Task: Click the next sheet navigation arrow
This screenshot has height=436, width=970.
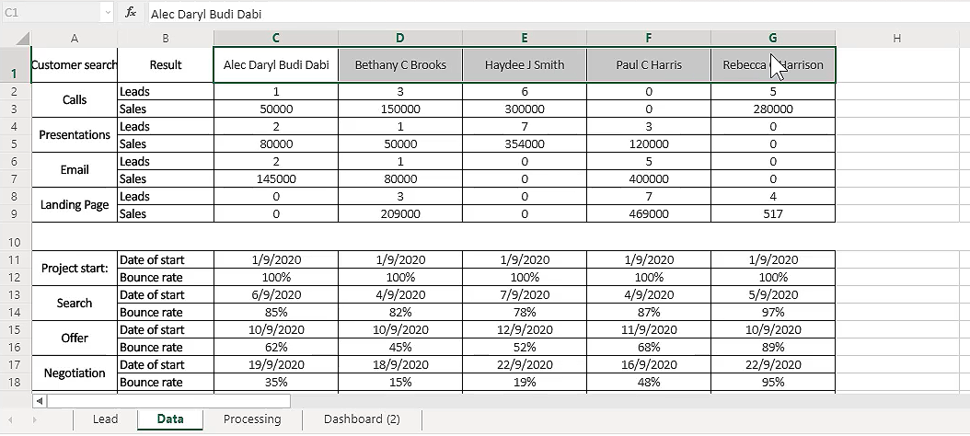Action: 35,419
